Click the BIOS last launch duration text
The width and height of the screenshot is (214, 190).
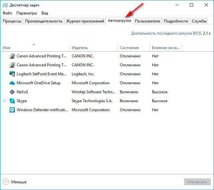click(171, 33)
